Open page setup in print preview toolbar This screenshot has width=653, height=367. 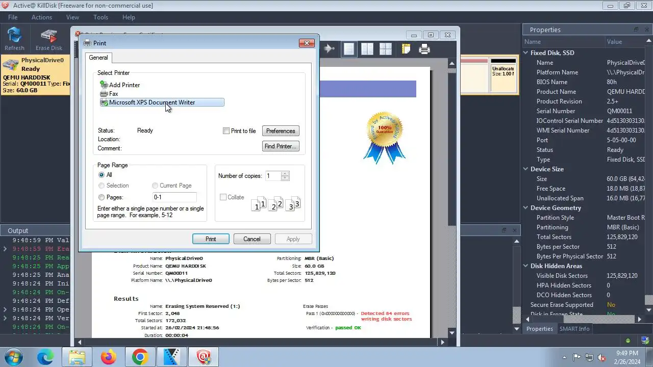click(406, 49)
